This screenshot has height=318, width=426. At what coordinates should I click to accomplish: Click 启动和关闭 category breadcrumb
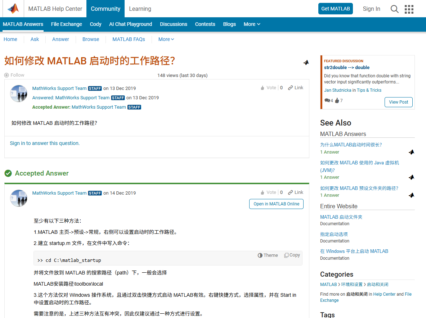pos(378,284)
